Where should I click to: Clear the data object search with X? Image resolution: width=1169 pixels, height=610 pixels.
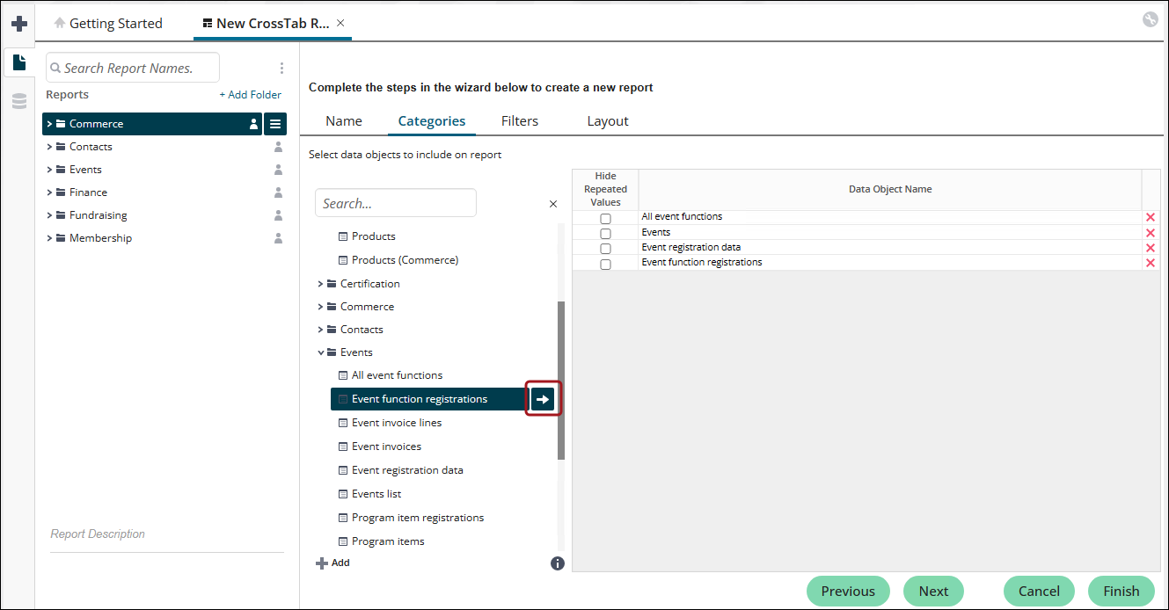coord(553,204)
